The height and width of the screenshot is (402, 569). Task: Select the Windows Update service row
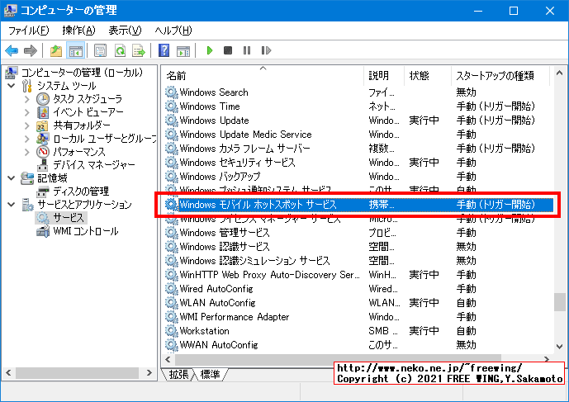[x=359, y=121]
